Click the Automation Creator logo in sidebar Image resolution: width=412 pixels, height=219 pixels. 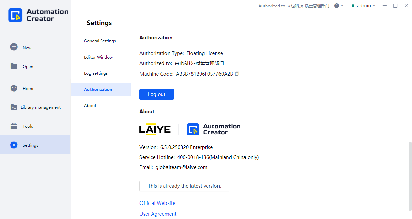(x=38, y=15)
